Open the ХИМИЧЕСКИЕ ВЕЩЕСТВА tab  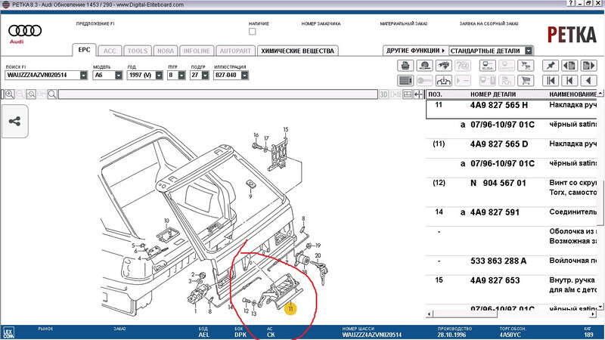click(x=297, y=51)
